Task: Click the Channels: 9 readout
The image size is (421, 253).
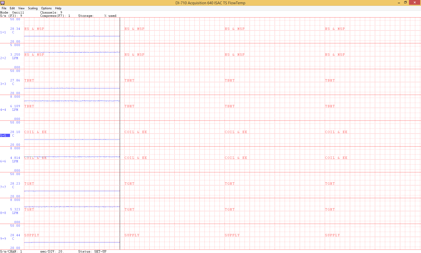Action: (51, 13)
